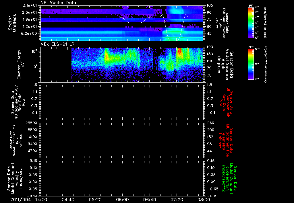Click the "2.5e+01" sector tick value
Viewport: 294px width, 203px height.
pos(30,12)
